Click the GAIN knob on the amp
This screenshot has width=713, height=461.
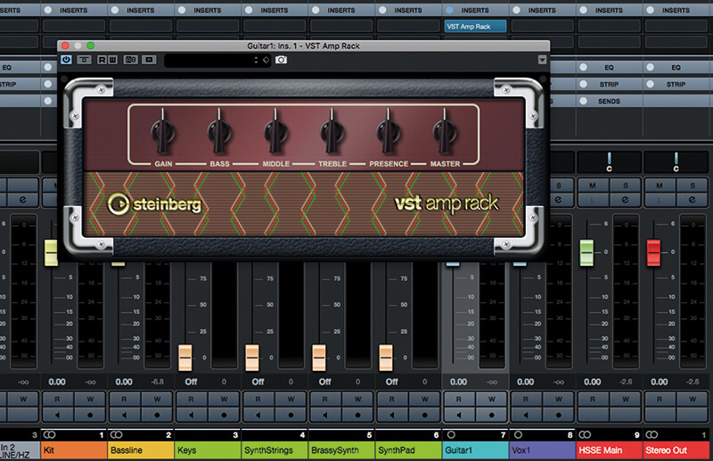pos(163,133)
